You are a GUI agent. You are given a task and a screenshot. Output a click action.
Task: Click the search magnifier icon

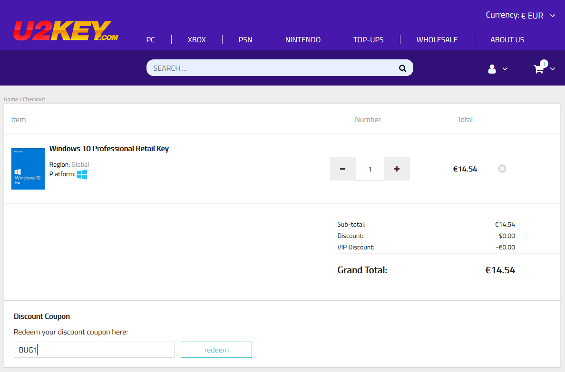pos(402,68)
